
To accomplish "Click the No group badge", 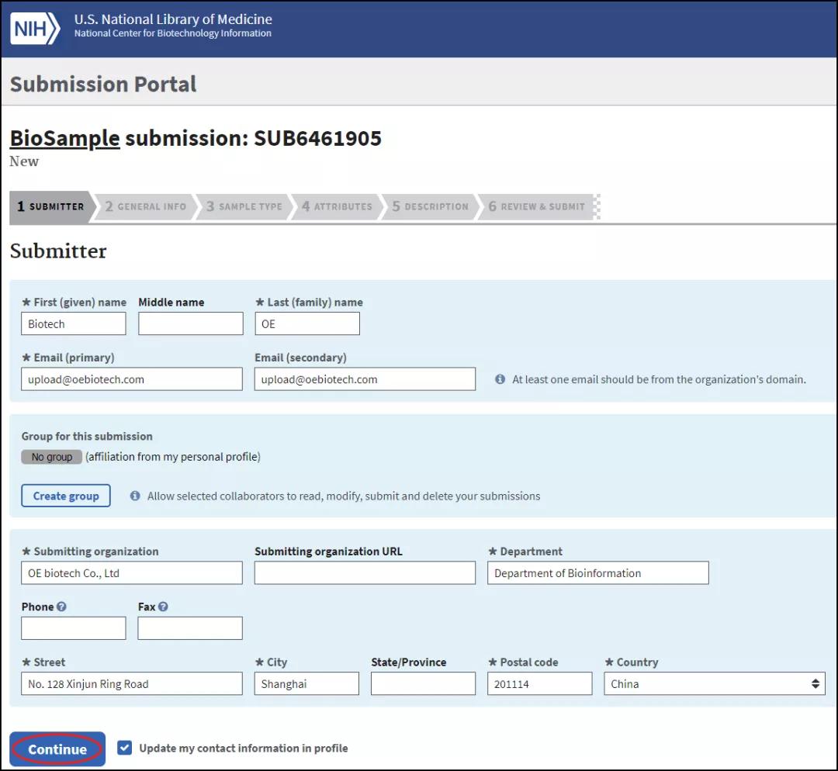I will (x=52, y=457).
